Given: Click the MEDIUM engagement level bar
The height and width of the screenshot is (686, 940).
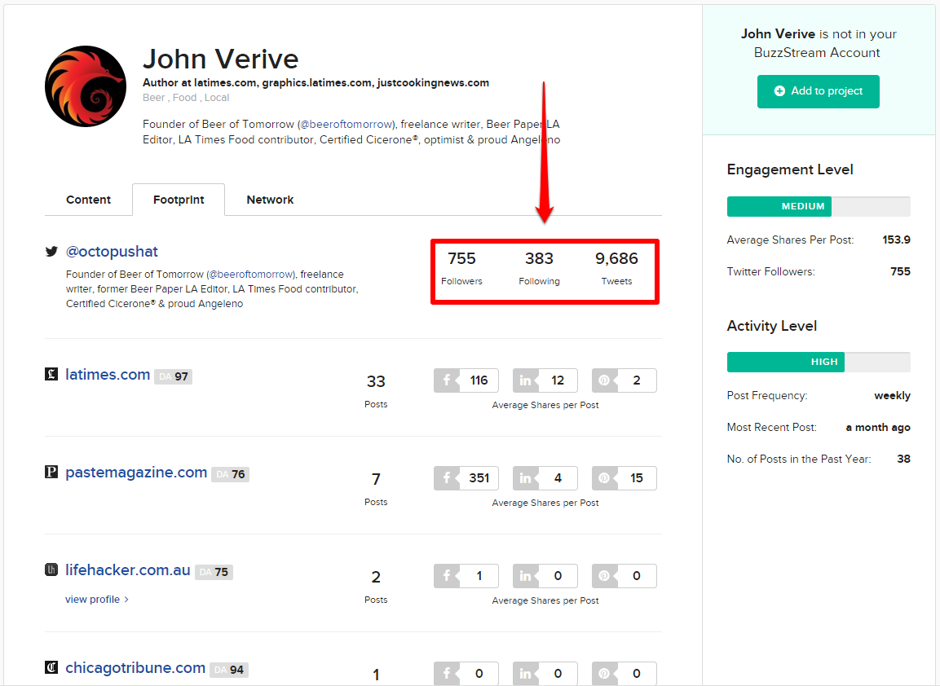Looking at the screenshot, I should [x=779, y=206].
